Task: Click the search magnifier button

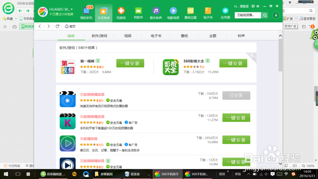Action: [265, 15]
